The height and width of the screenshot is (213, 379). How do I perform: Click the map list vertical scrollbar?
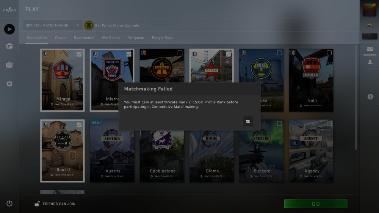click(x=356, y=97)
